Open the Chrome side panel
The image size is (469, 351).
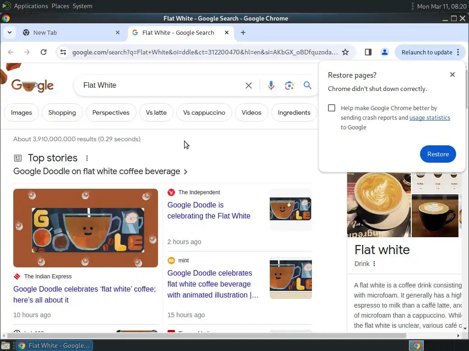[x=368, y=52]
